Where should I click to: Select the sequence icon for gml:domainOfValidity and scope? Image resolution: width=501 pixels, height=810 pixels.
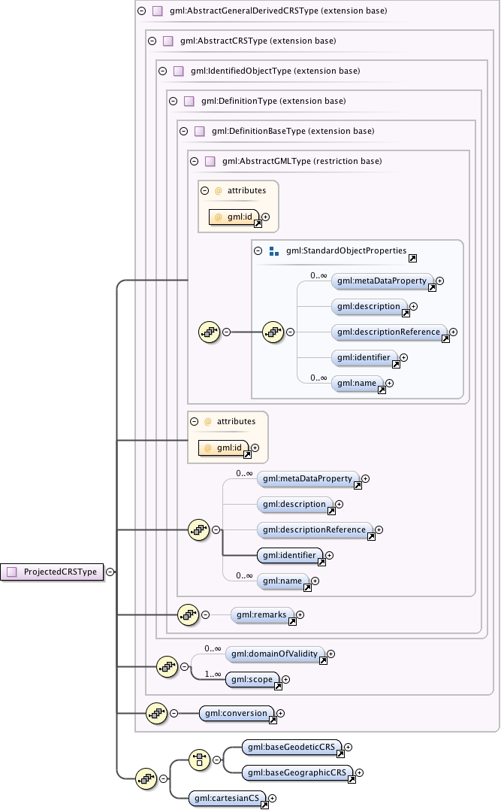(168, 667)
